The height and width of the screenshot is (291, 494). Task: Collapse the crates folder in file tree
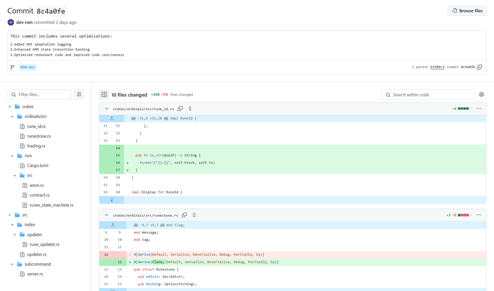[9, 106]
